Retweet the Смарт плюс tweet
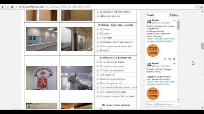 click(170, 59)
